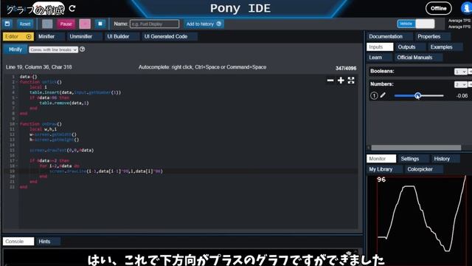Viewport: 472px width, 266px height.
Task: Click the reload icon in the top left
Action: coord(72,8)
